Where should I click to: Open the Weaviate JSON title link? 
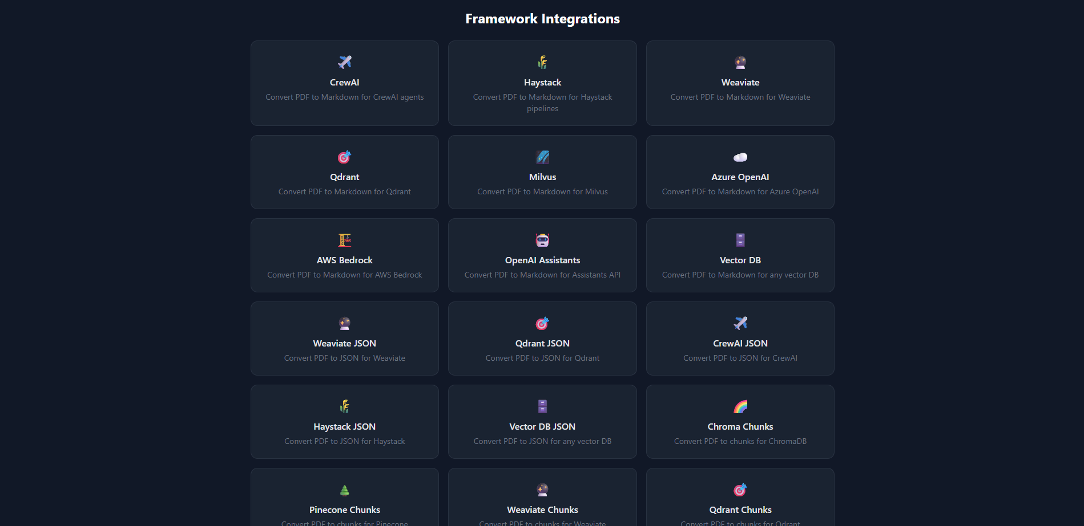345,344
